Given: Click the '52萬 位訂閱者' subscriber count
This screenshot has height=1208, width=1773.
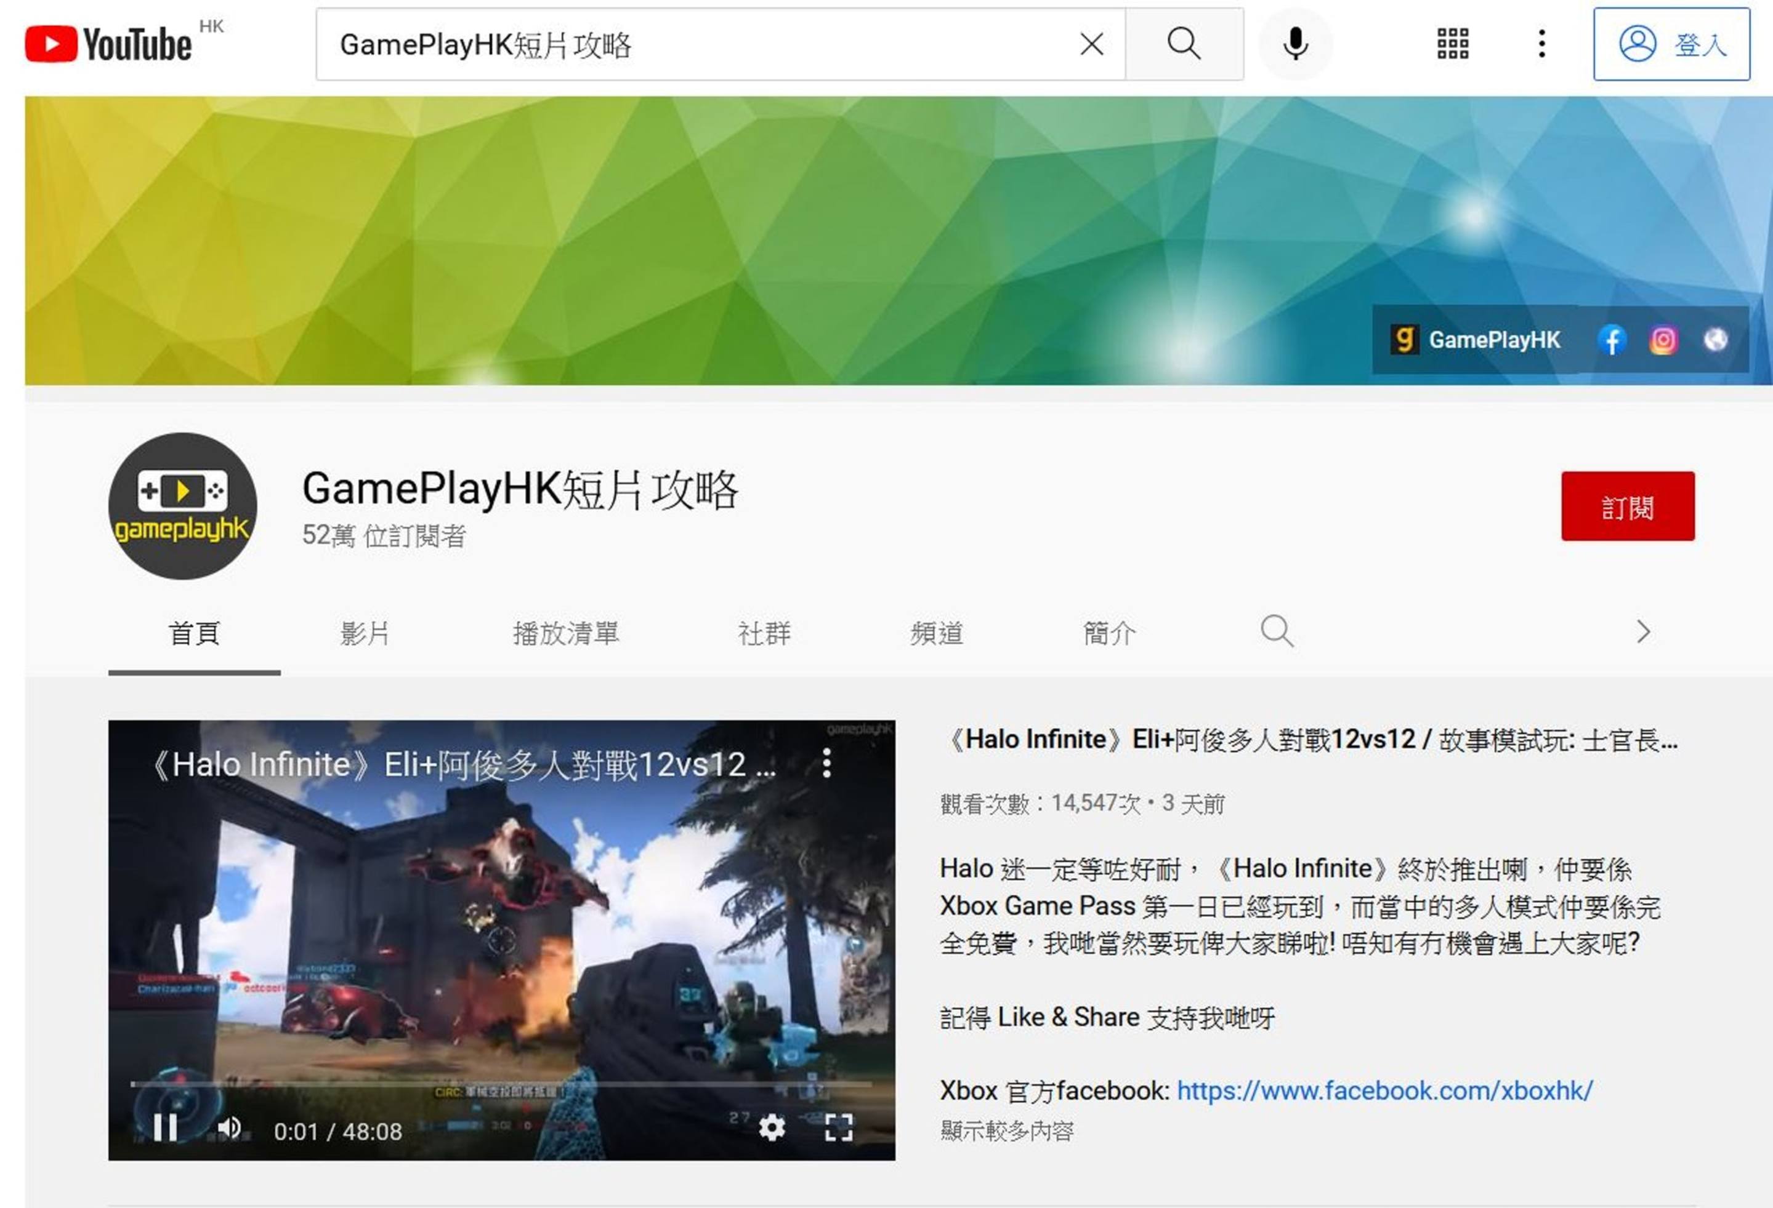Looking at the screenshot, I should 384,536.
